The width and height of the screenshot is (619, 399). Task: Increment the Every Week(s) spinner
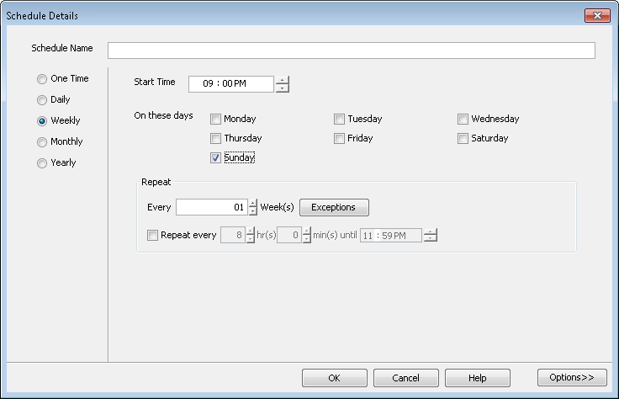[253, 203]
